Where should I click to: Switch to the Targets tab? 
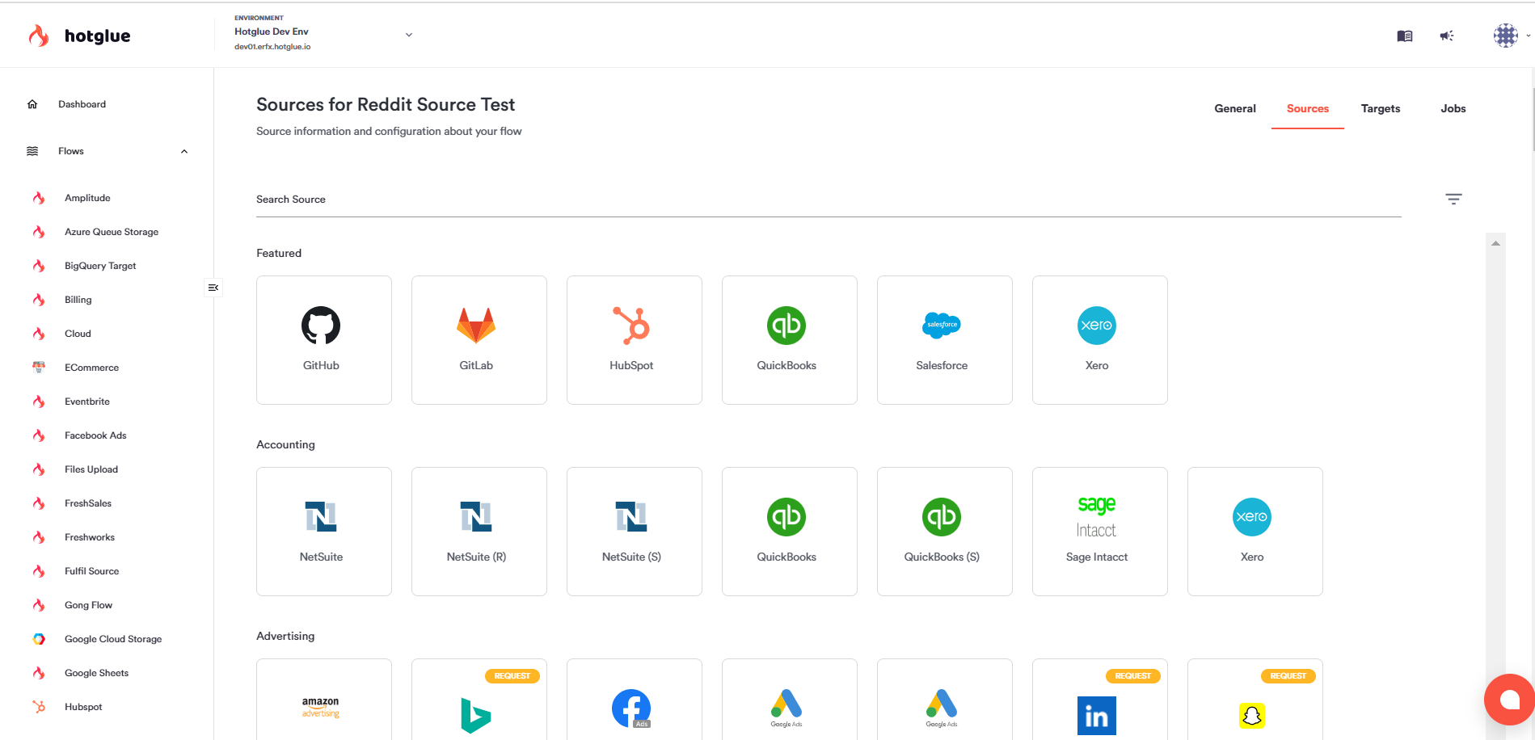[x=1381, y=108]
